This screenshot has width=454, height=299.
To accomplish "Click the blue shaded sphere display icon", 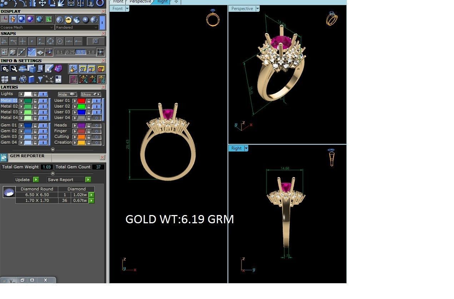I will click(x=21, y=19).
